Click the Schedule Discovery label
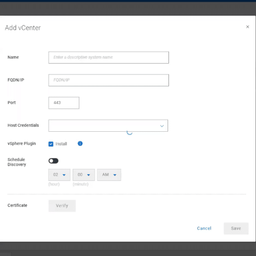Screen dimensions: 256x256 tap(17, 162)
